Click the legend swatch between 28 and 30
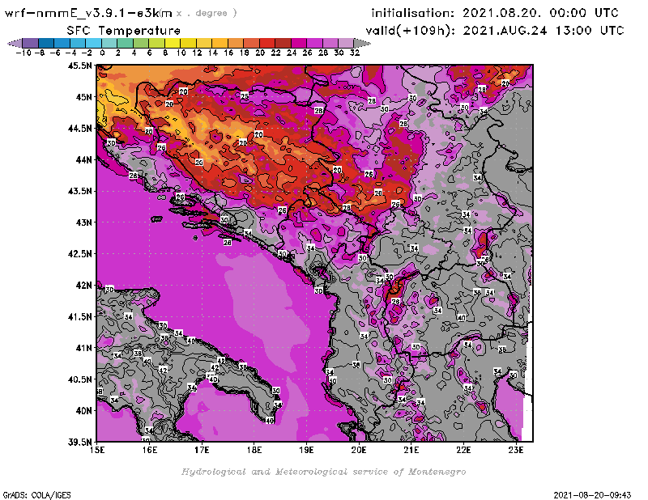Viewport: 648px width, 500px height. 330,43
